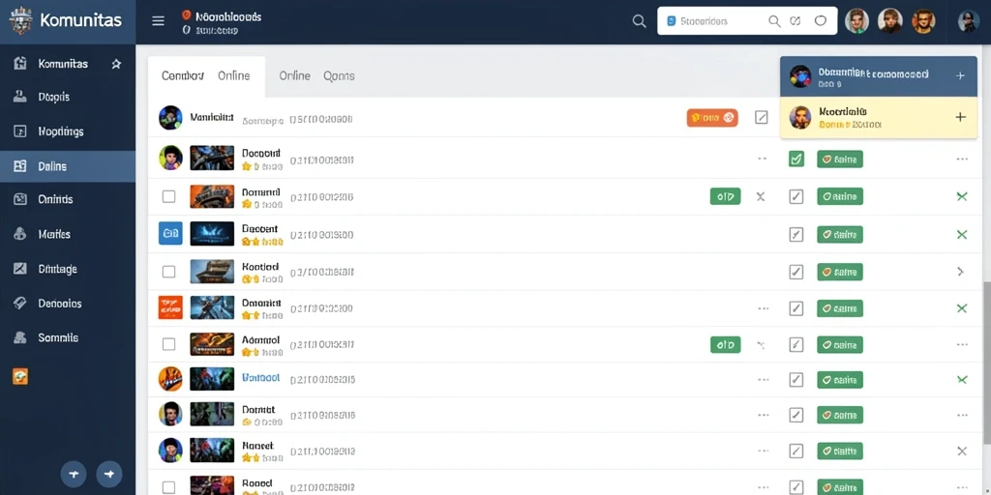Viewport: 991px width, 495px height.
Task: Open the hamburger menu in top bar
Action: click(x=158, y=21)
